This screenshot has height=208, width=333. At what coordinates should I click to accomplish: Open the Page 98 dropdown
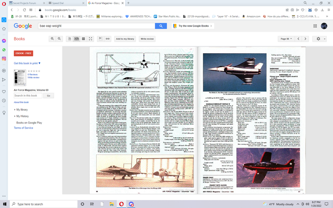pos(286,39)
